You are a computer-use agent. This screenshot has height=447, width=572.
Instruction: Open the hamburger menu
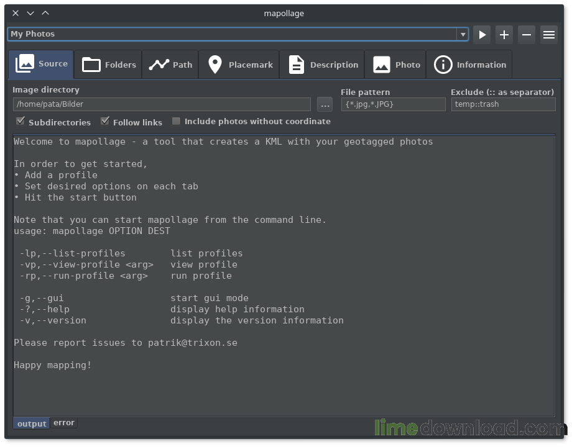click(x=548, y=35)
